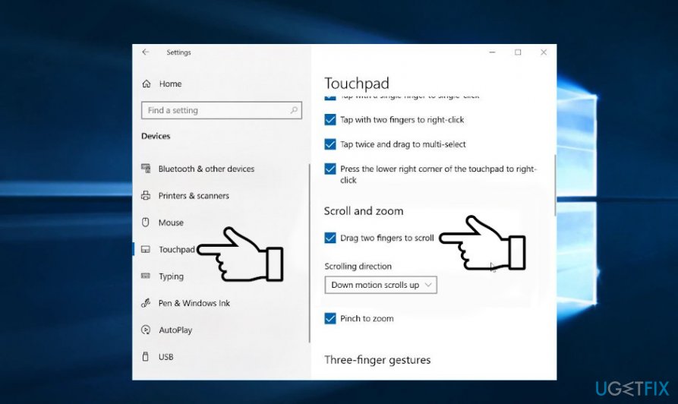Click the Touchpad page title
This screenshot has height=404, width=678.
pos(357,83)
